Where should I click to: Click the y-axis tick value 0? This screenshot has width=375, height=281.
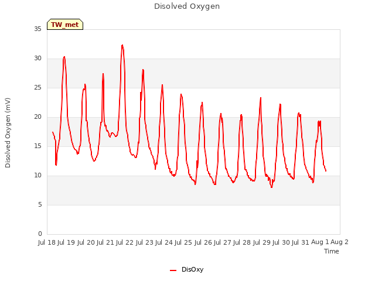[40, 234]
